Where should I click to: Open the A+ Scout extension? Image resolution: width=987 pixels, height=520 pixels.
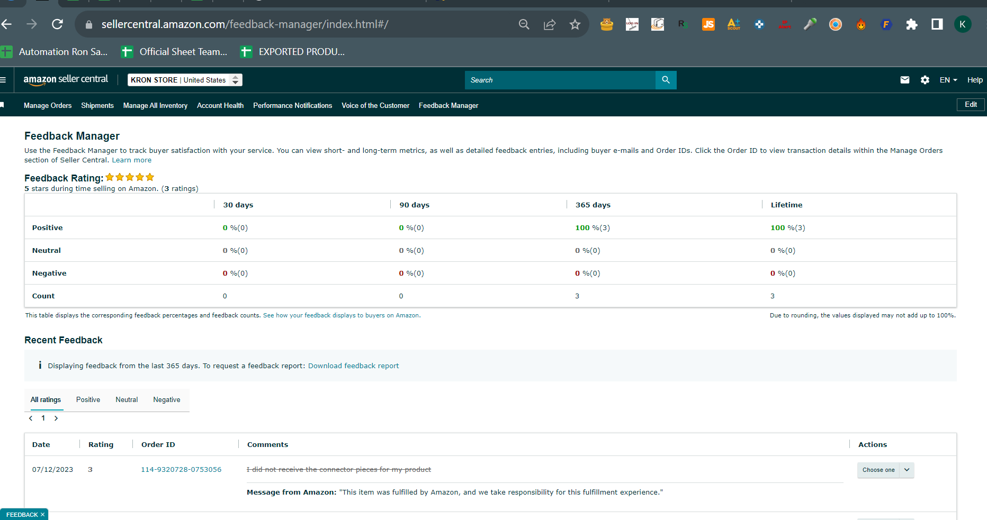click(x=734, y=24)
